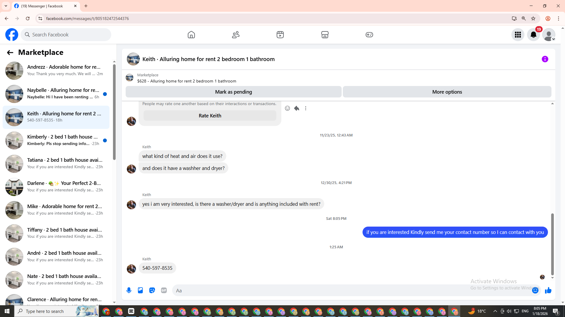
Task: Open Facebook notifications bell
Action: click(x=533, y=35)
